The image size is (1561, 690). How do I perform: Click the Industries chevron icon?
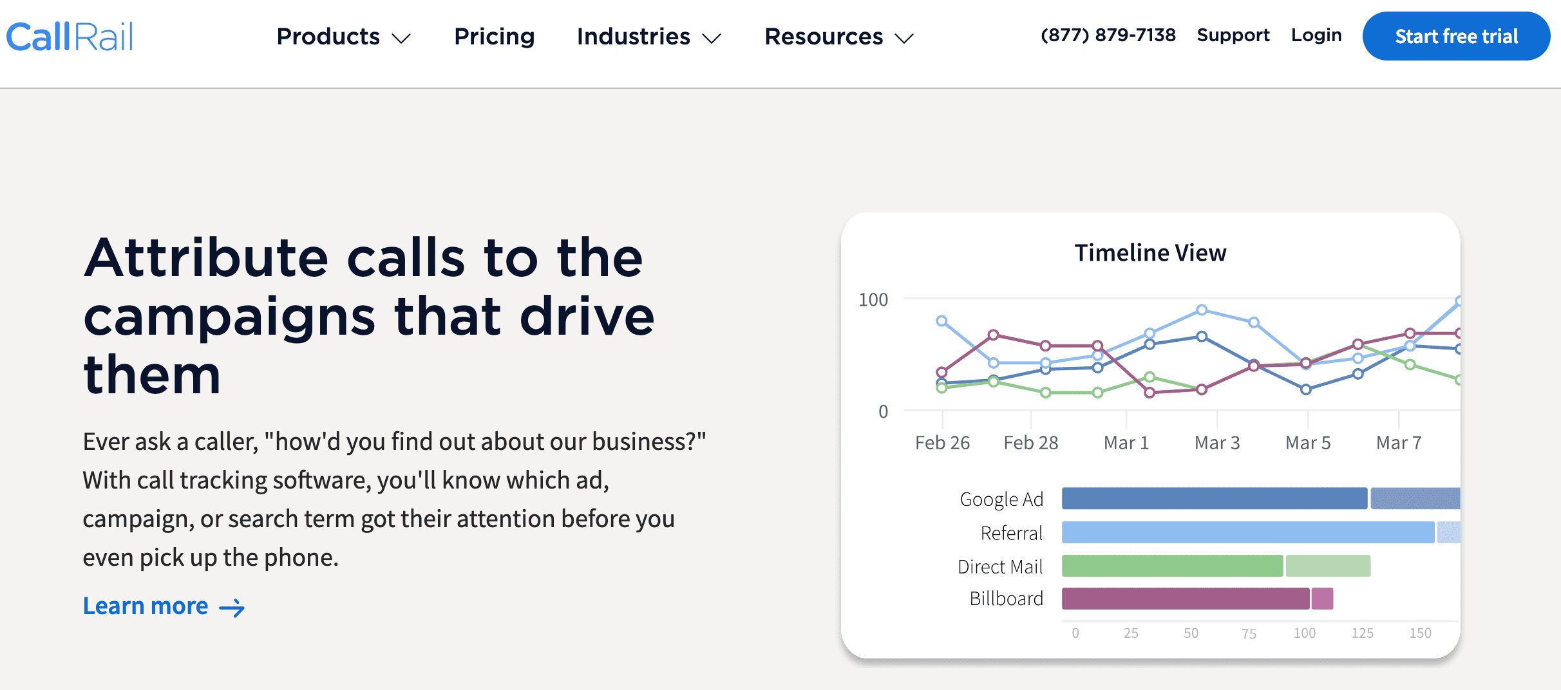tap(711, 39)
